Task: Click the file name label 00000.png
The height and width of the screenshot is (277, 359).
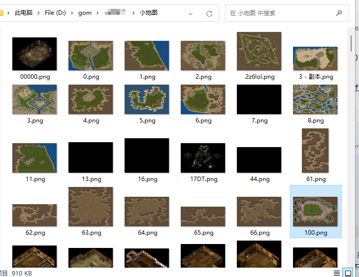Action: [x=35, y=77]
